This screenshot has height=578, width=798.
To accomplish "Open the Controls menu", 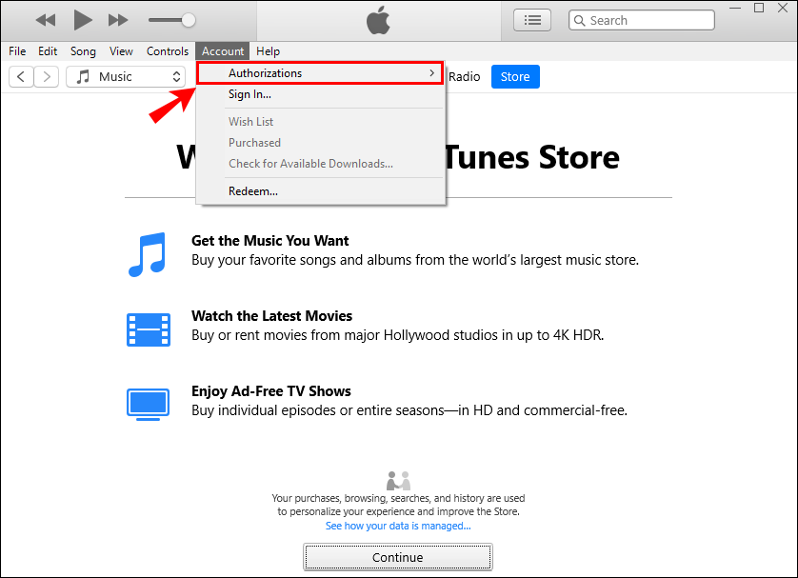I will (168, 51).
